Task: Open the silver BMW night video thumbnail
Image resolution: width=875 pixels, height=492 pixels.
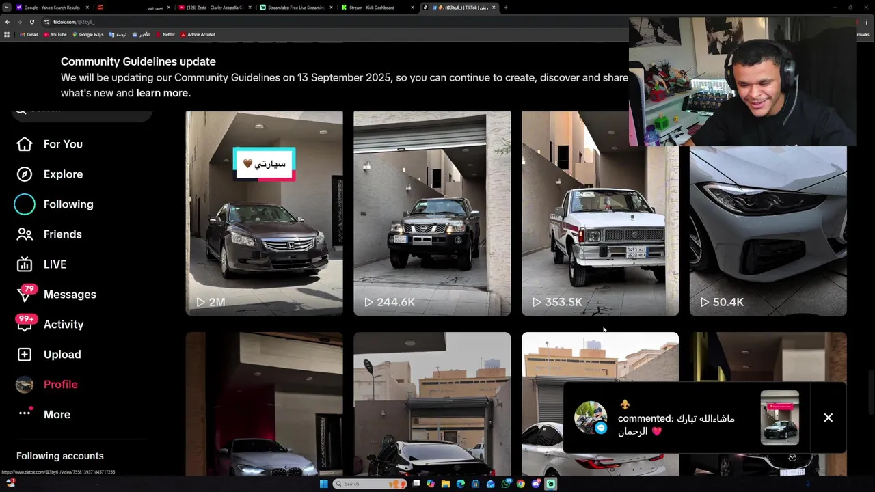Action: point(264,403)
